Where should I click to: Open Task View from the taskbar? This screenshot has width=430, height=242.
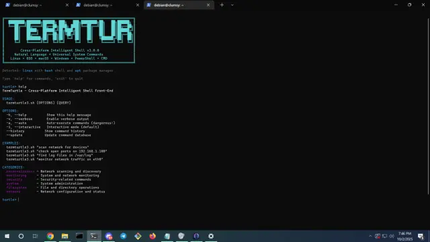[x=36, y=236]
